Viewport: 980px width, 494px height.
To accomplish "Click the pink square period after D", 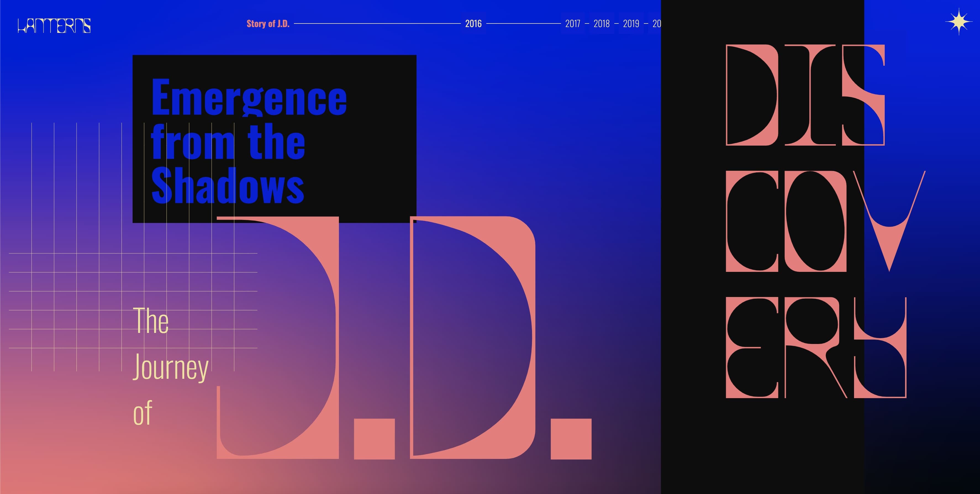I will pos(571,438).
